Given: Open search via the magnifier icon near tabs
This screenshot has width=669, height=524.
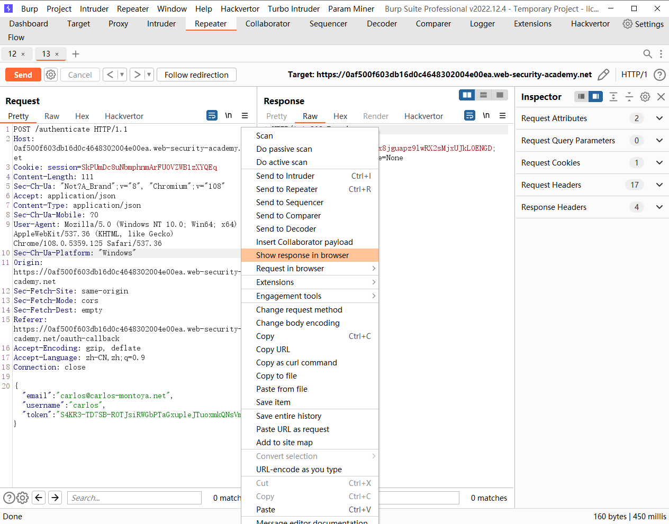Looking at the screenshot, I should pyautogui.click(x=647, y=53).
